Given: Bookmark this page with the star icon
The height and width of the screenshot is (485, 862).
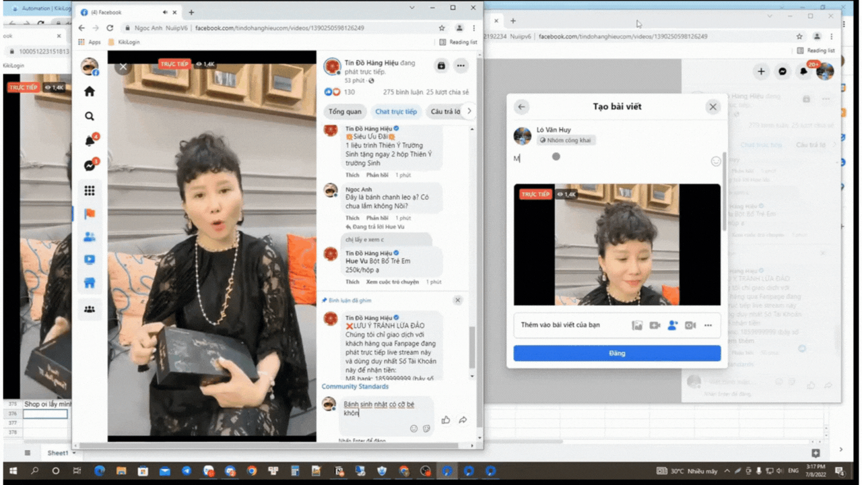Looking at the screenshot, I should coord(442,28).
